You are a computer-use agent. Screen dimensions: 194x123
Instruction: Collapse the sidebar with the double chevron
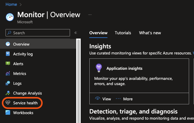point(76,33)
